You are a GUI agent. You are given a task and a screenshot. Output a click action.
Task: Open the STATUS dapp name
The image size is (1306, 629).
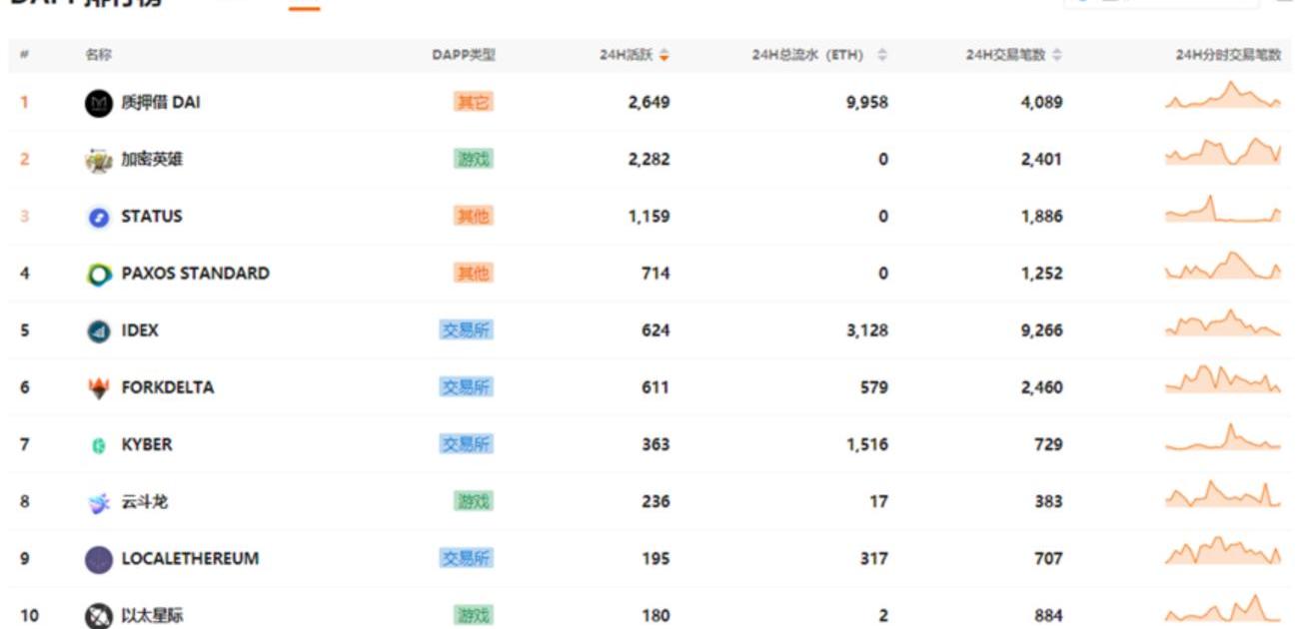click(152, 216)
